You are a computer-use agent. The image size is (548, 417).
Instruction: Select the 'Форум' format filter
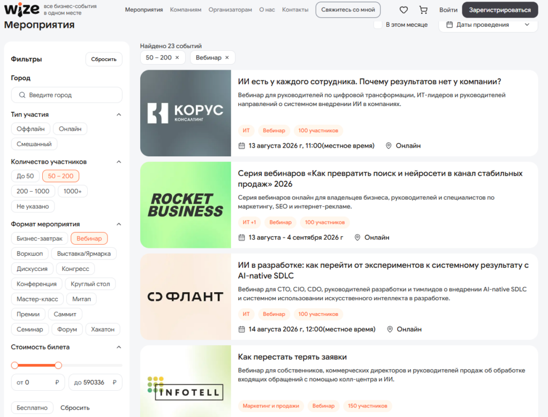click(67, 329)
